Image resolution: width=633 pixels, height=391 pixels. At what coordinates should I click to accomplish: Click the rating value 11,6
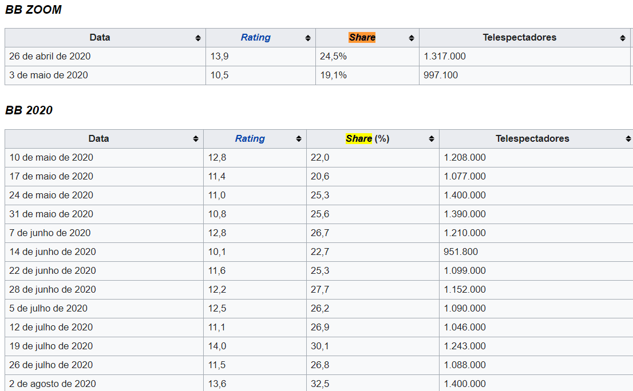tap(217, 271)
